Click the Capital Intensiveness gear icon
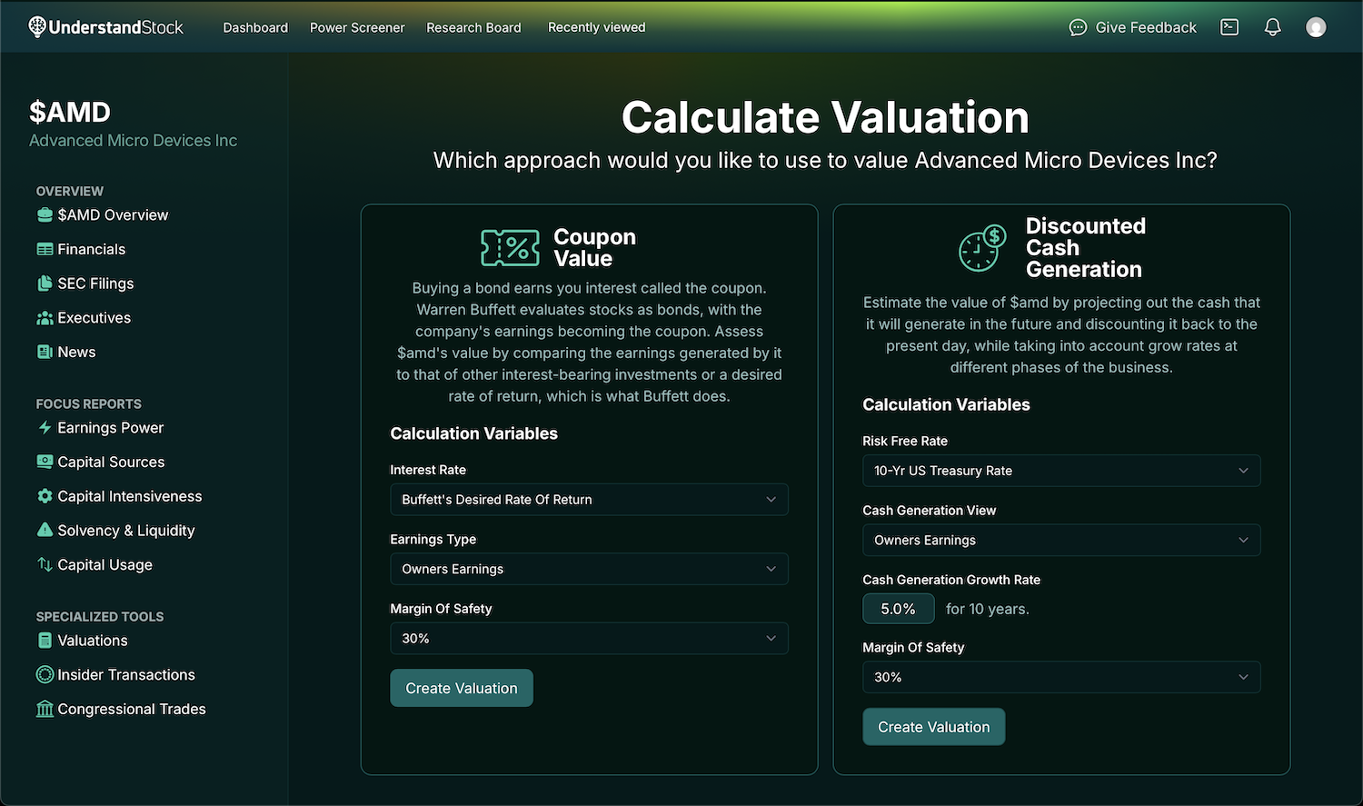Viewport: 1363px width, 806px height. 45,496
